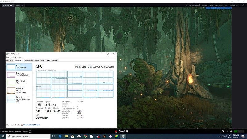Open the volume control in system tray
Image resolution: width=247 pixels, height=139 pixels.
tap(226, 136)
